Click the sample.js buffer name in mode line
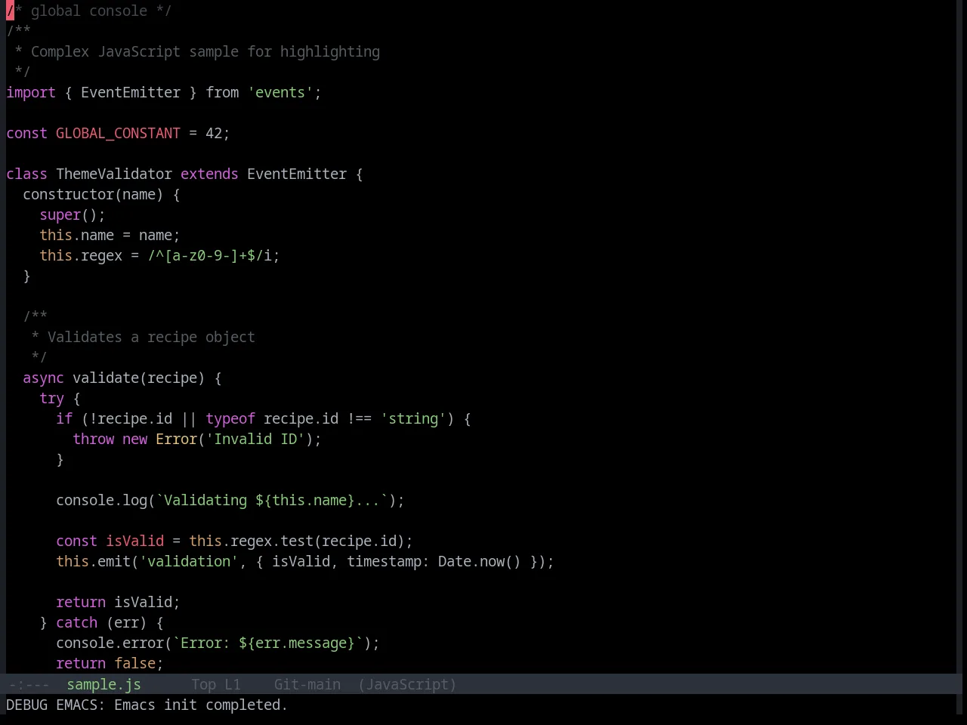 103,684
